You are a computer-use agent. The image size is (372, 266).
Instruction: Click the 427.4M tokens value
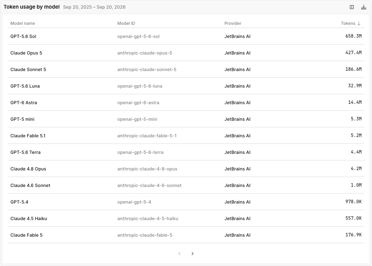[353, 53]
